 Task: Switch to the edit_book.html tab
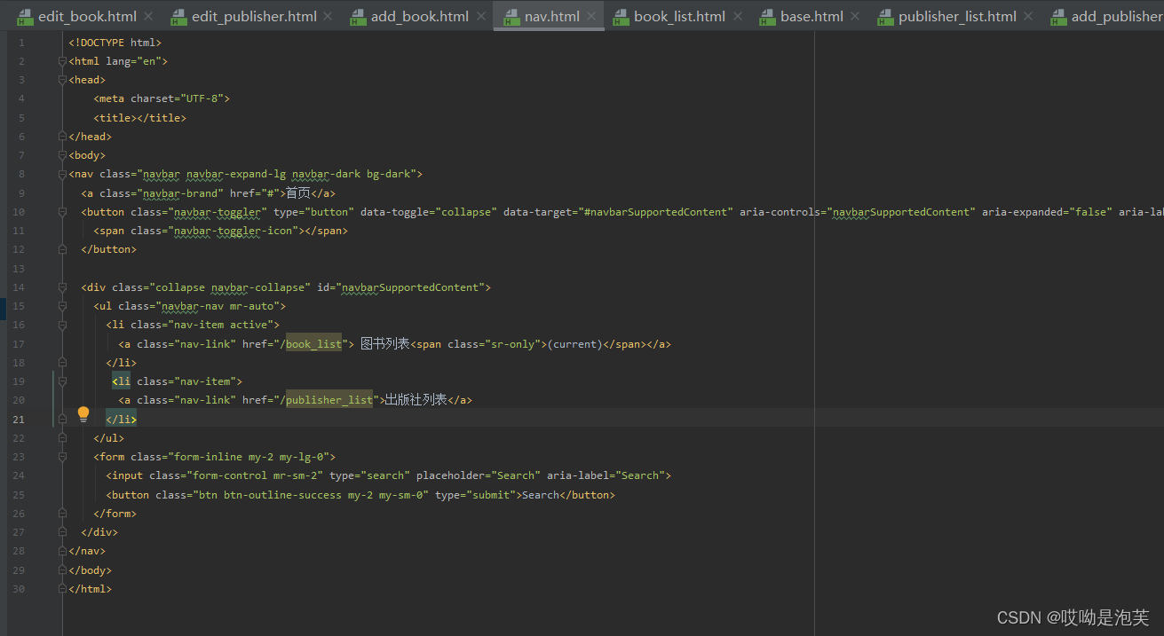click(x=87, y=16)
